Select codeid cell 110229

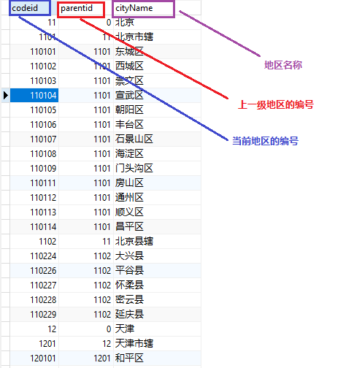point(34,314)
